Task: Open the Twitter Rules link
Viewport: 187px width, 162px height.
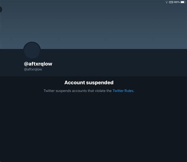Action: coord(123,91)
